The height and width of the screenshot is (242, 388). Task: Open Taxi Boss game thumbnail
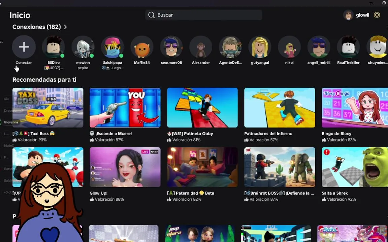(48, 108)
